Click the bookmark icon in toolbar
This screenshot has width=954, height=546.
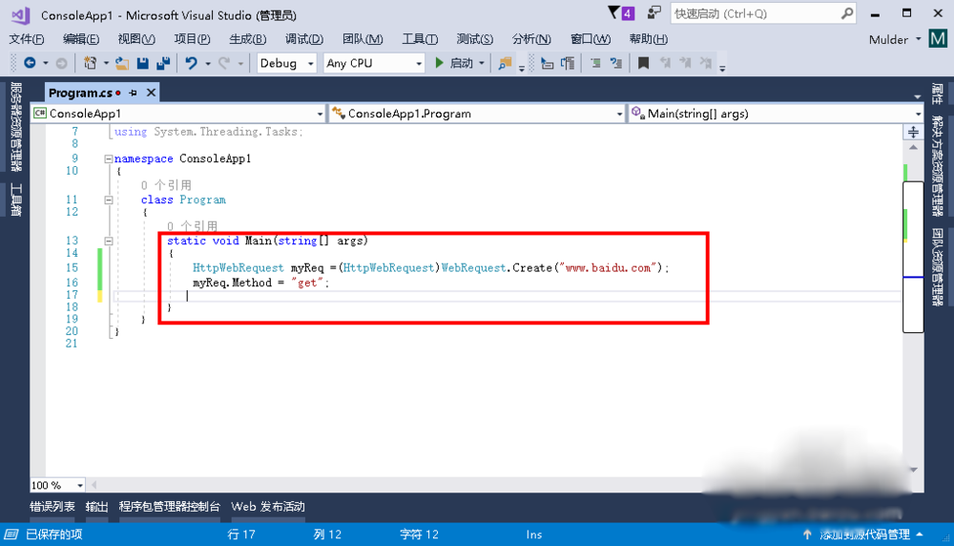click(x=644, y=63)
